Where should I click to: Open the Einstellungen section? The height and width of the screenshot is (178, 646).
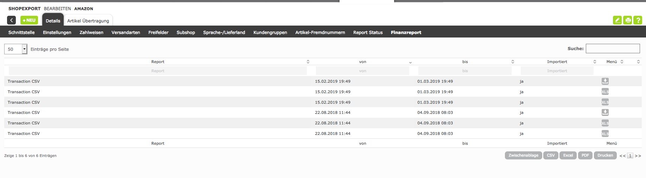pos(57,32)
